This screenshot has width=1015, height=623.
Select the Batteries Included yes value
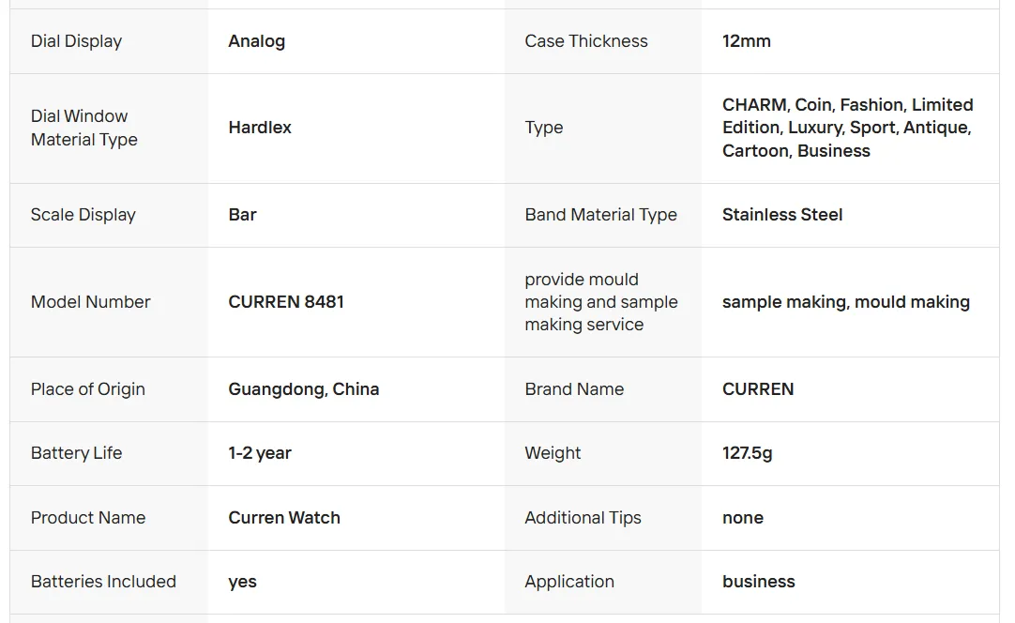(242, 582)
